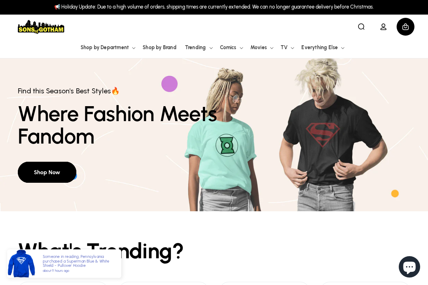The width and height of the screenshot is (428, 285).
Task: Click the megaphone holiday update icon
Action: 57,7
